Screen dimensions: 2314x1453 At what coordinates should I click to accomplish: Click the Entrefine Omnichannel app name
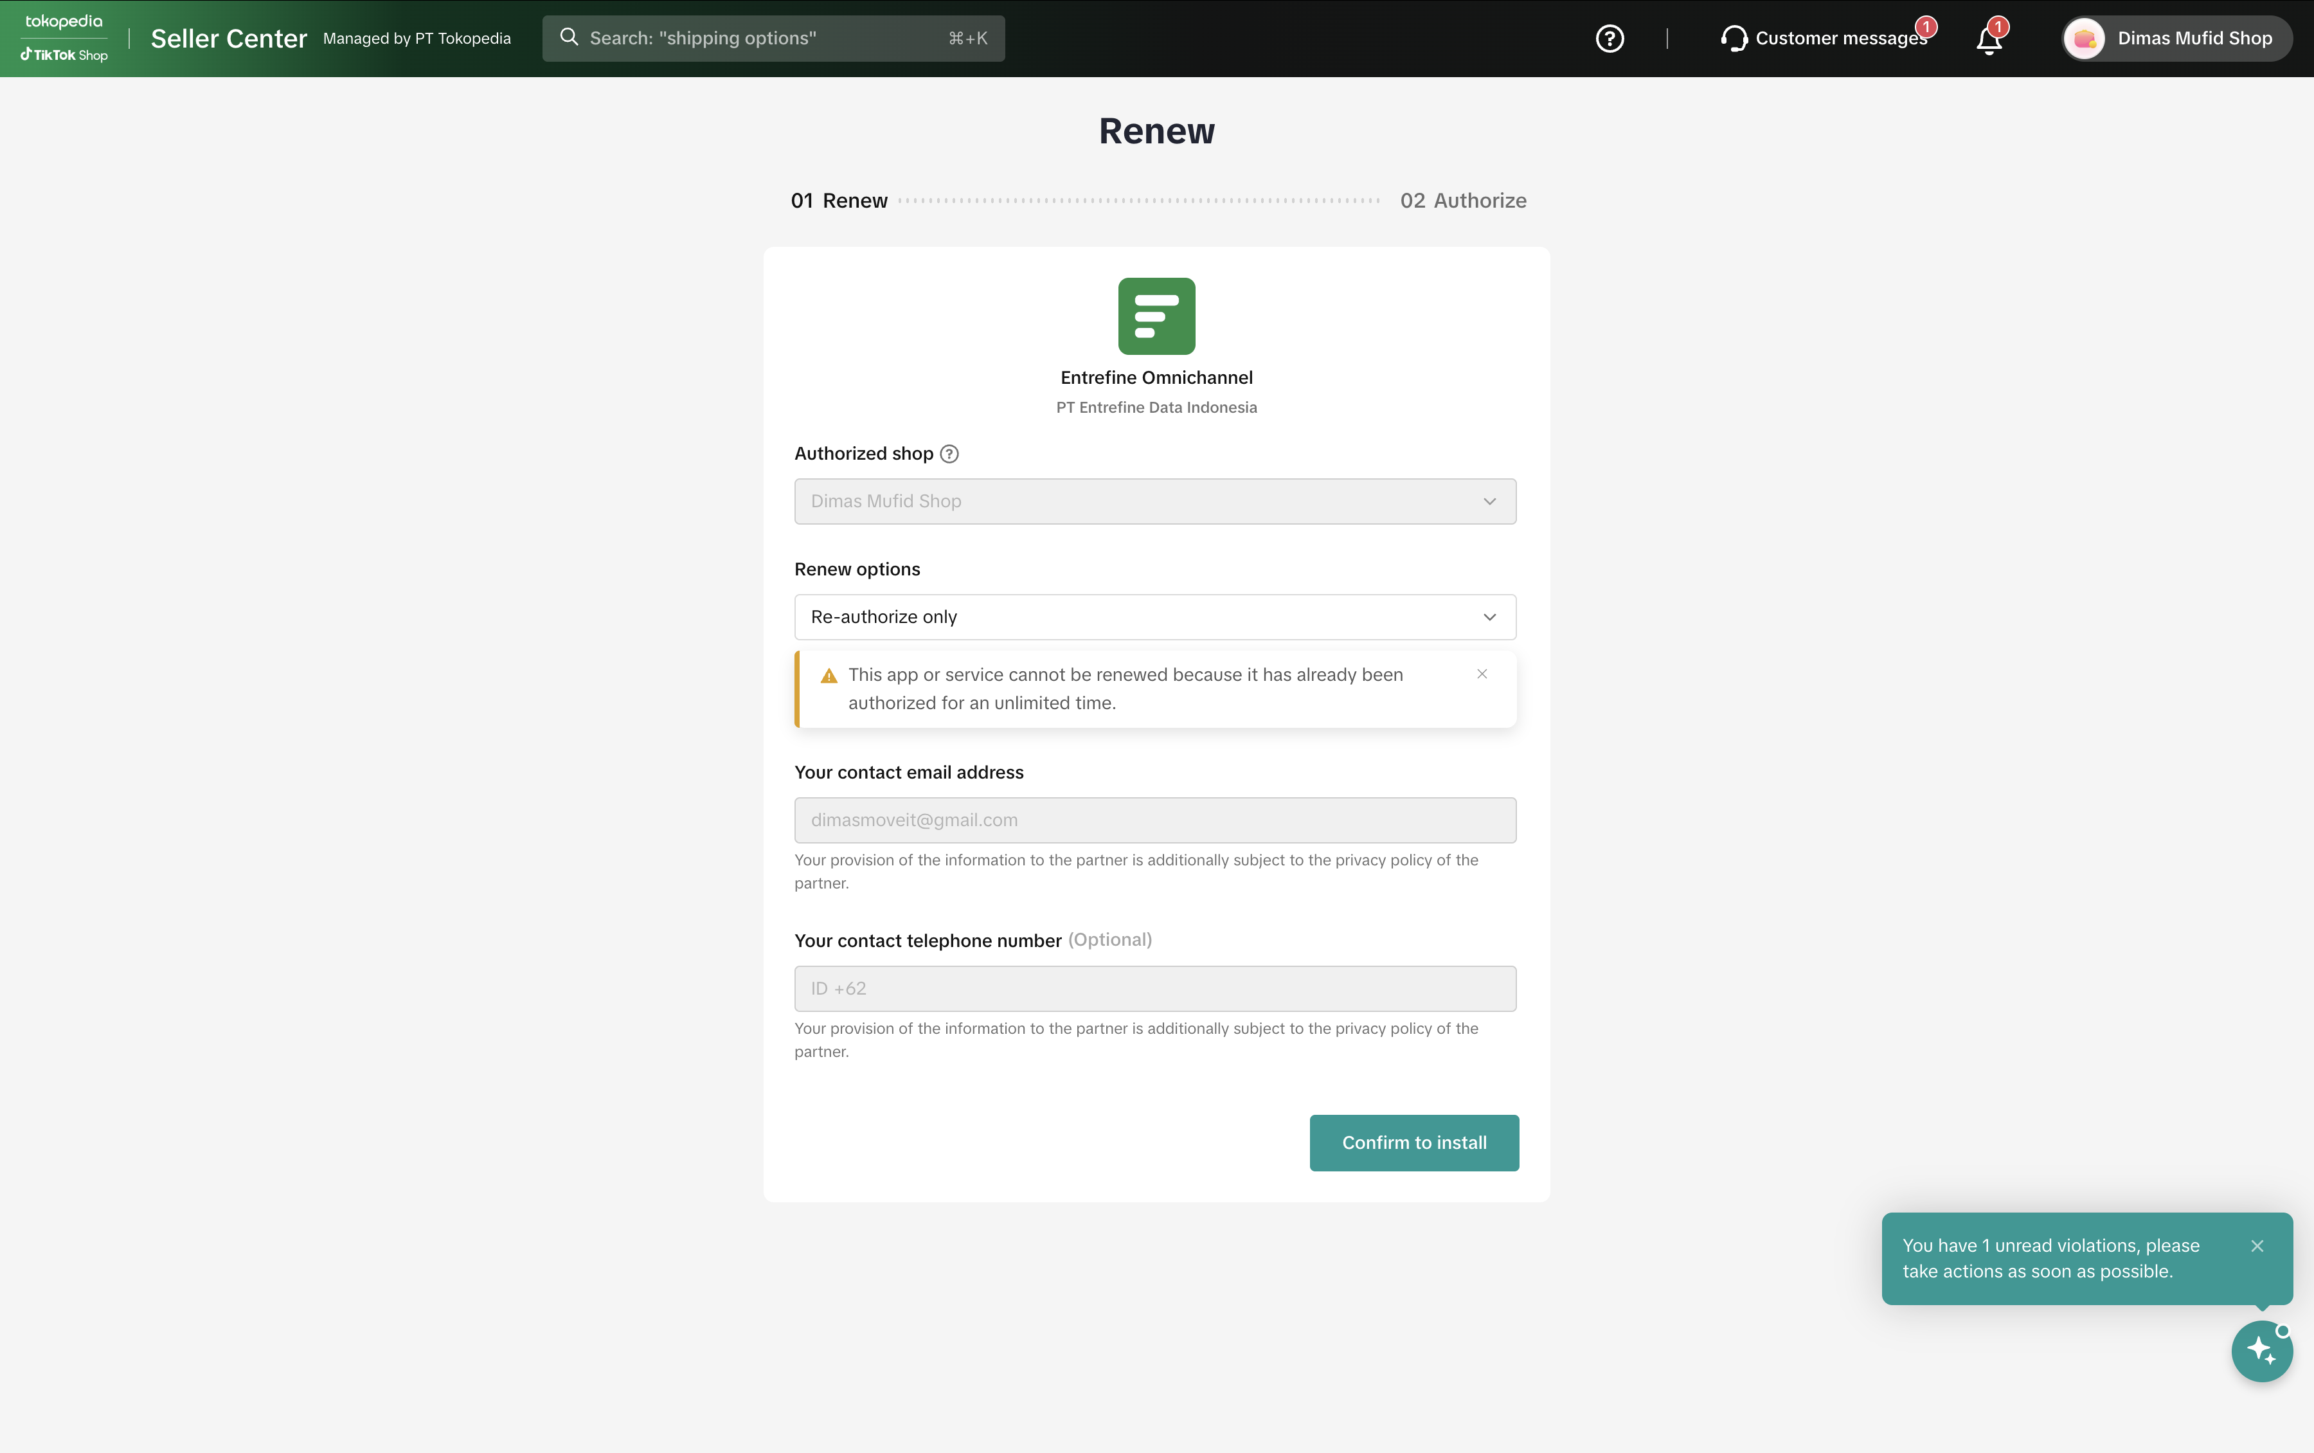pos(1156,377)
